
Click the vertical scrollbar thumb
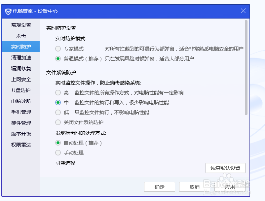(x=246, y=68)
